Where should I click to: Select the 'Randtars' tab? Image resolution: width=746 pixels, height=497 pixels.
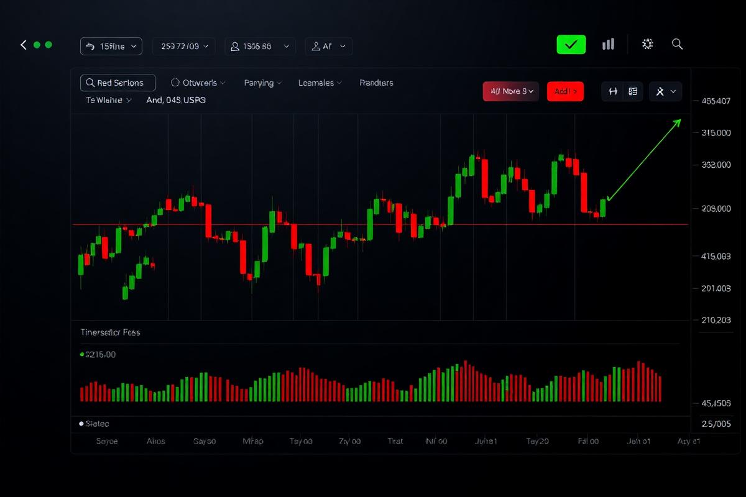[376, 83]
